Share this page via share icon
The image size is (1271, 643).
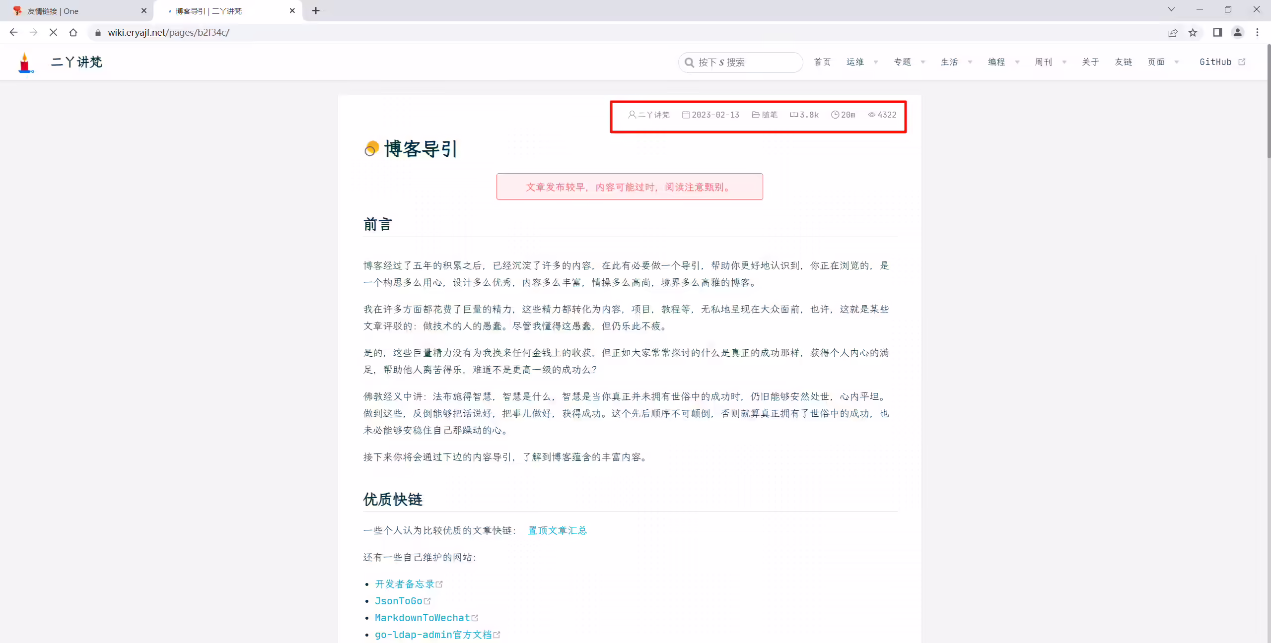[1173, 32]
